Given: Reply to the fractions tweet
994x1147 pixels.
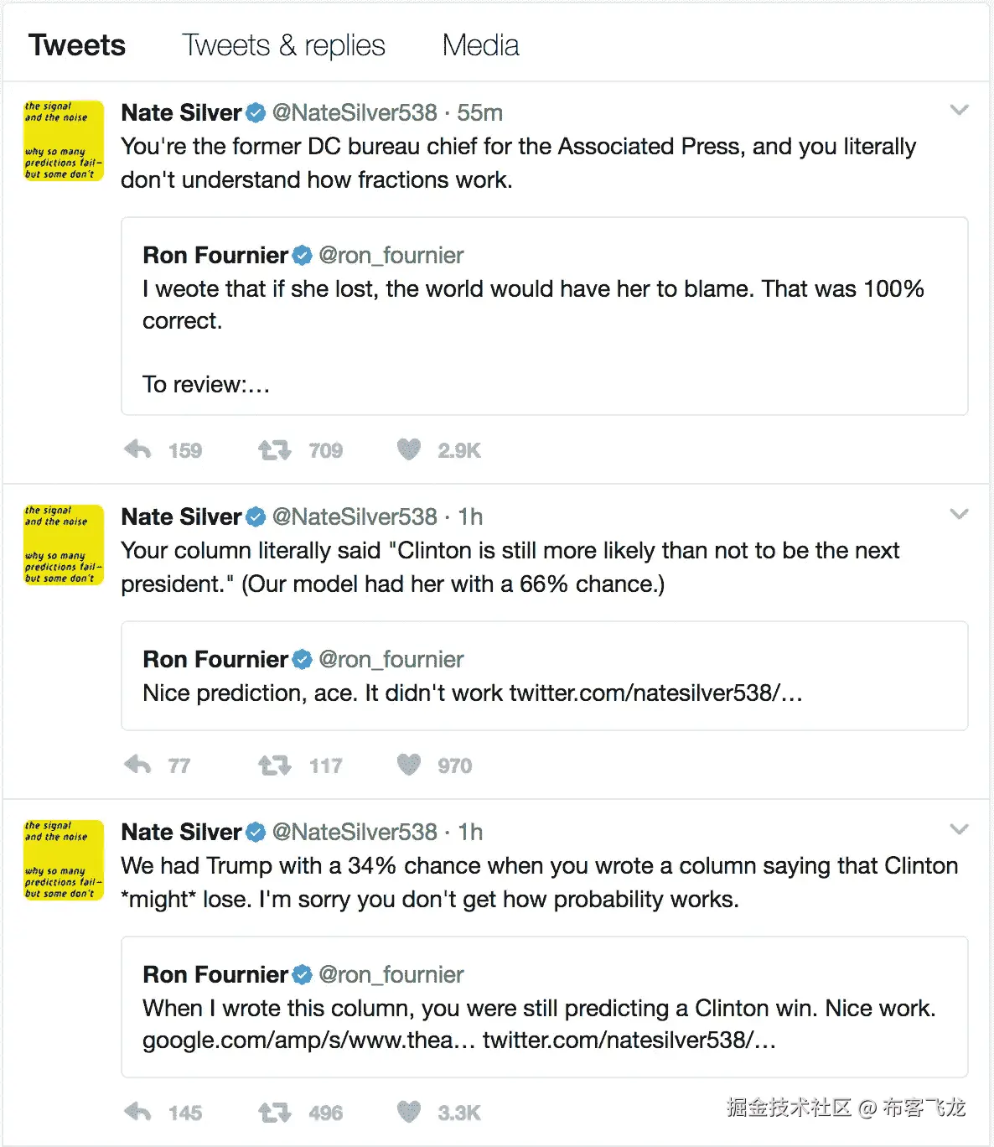Looking at the screenshot, I should 138,450.
